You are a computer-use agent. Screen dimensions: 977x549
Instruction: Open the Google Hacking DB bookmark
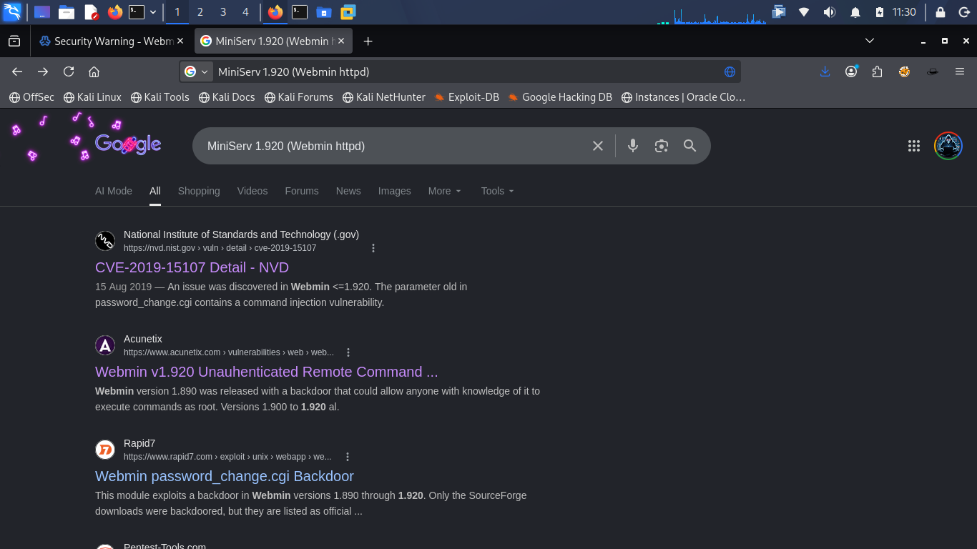(x=560, y=97)
